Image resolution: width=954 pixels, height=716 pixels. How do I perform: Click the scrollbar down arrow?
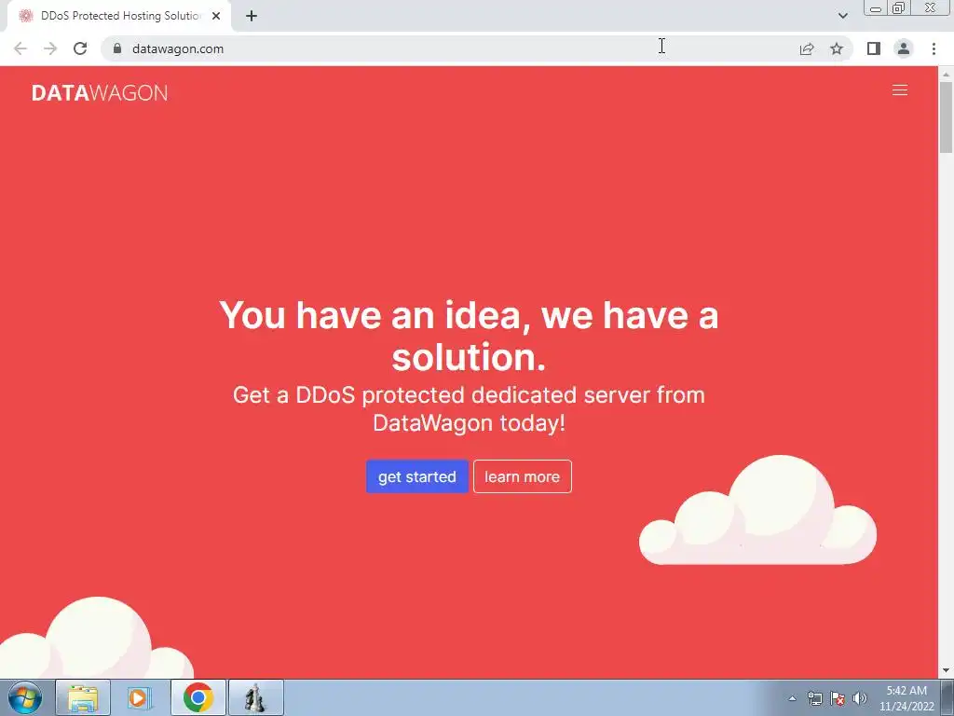pyautogui.click(x=947, y=671)
